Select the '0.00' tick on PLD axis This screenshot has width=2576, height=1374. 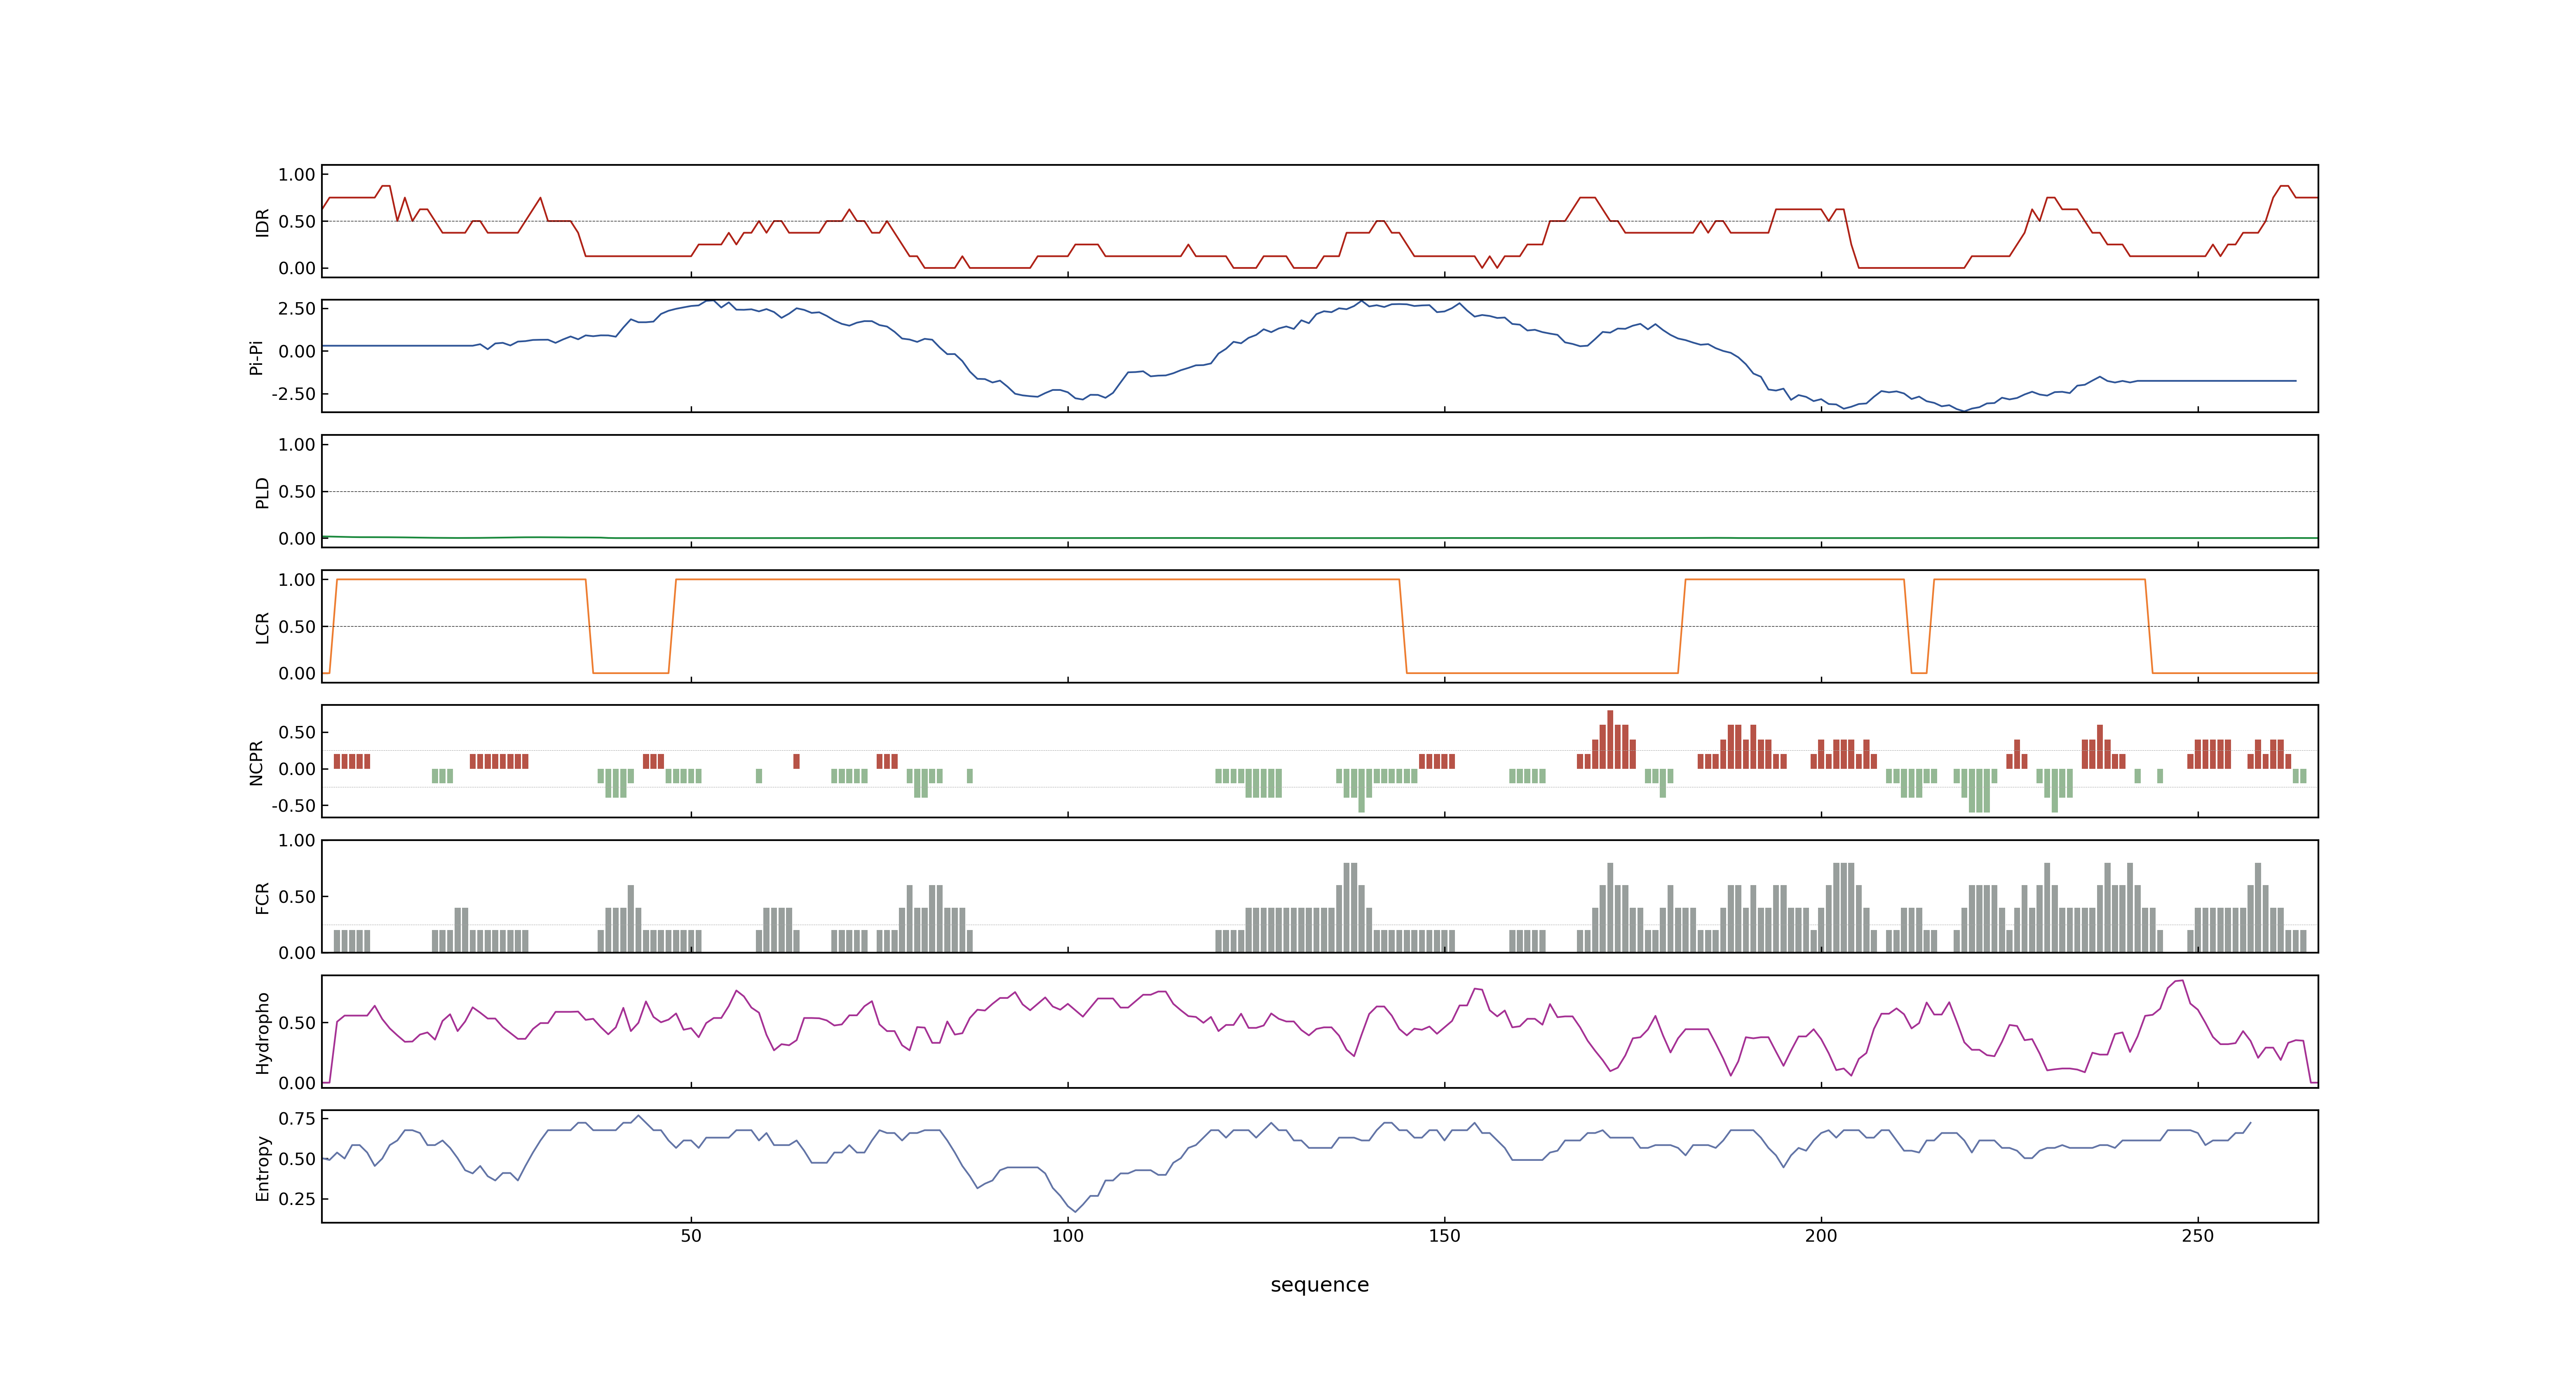297,538
